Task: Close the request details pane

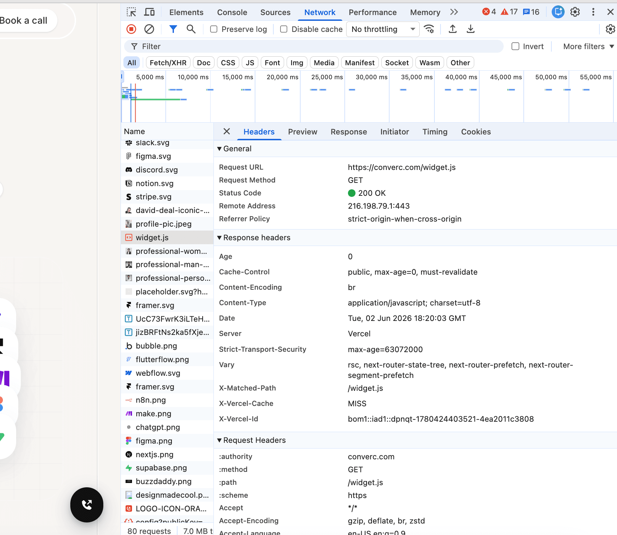Action: pyautogui.click(x=227, y=132)
